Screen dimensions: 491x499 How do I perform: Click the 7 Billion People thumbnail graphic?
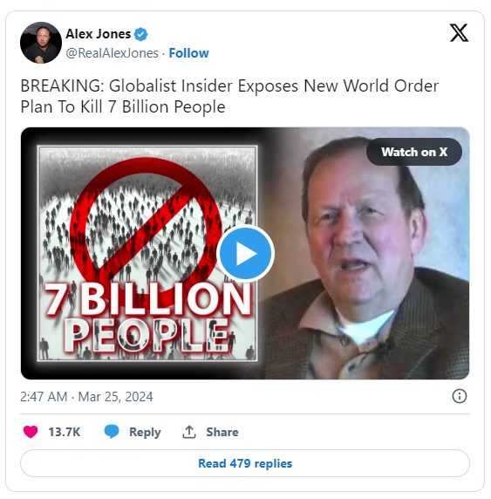click(x=147, y=253)
